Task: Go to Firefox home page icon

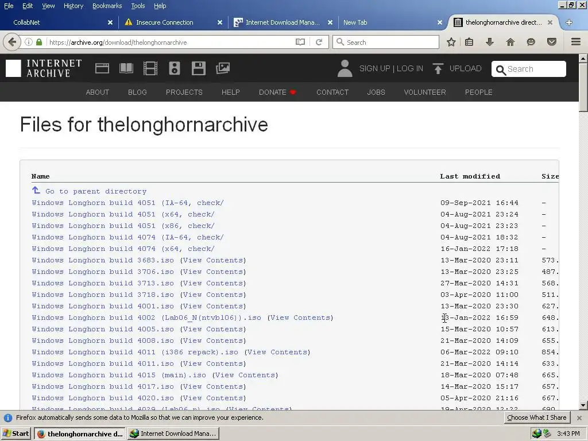Action: (510, 42)
